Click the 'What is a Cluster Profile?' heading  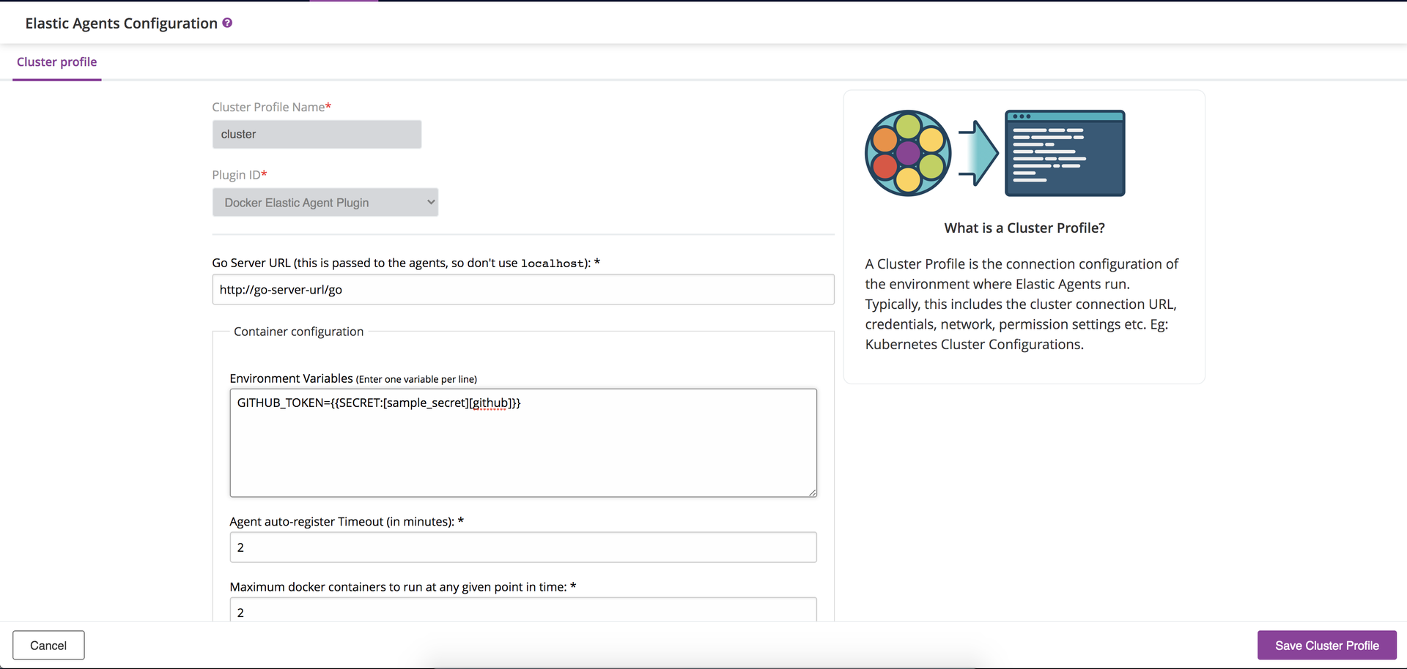point(1024,228)
